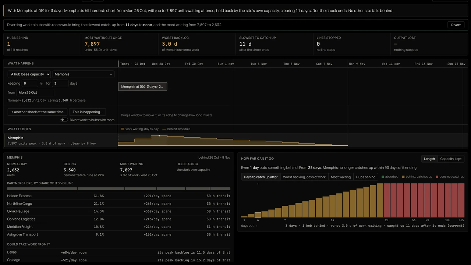Click the 'absorbed' green legend swatch
The width and height of the screenshot is (471, 265).
tap(383, 177)
